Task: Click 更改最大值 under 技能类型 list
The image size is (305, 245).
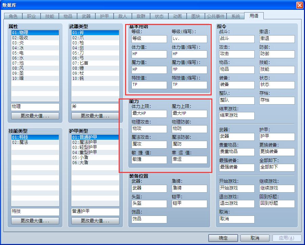Action: 35,221
